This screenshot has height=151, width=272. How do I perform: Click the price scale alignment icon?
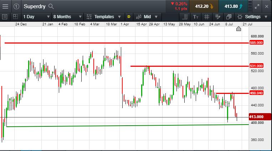click(x=185, y=17)
